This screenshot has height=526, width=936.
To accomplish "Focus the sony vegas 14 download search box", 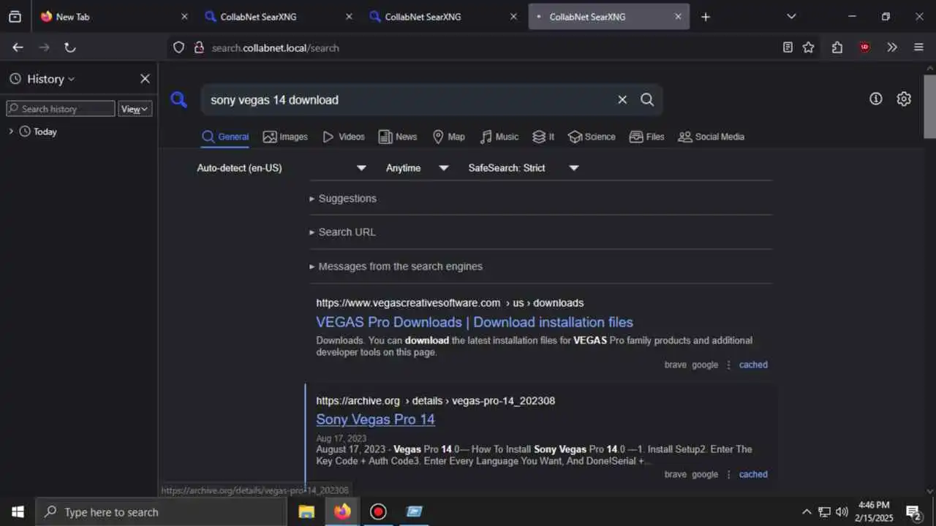I will click(x=409, y=100).
